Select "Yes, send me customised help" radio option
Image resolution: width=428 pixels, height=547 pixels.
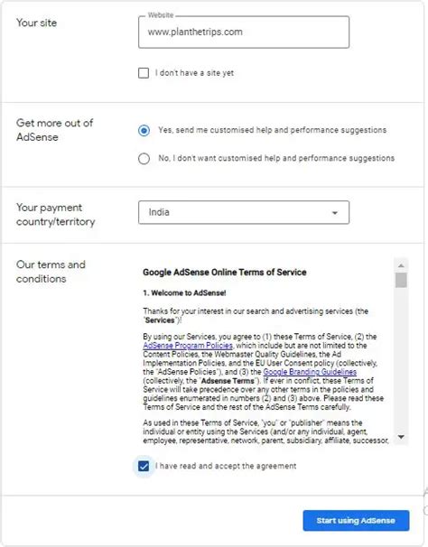coord(144,131)
